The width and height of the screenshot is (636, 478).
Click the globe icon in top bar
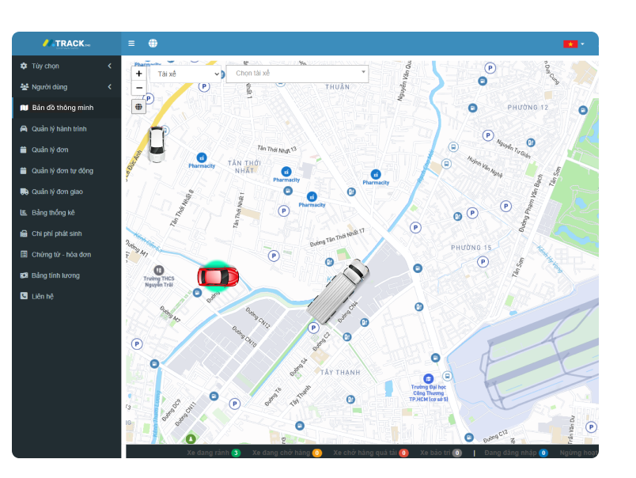pos(153,44)
